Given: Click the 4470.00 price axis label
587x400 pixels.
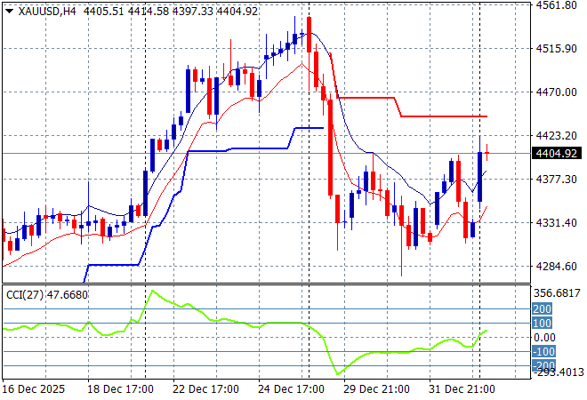Looking at the screenshot, I should pyautogui.click(x=554, y=92).
